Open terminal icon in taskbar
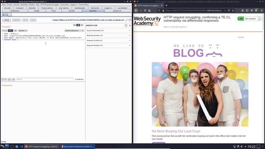This screenshot has height=149, width=265. (x=12, y=147)
